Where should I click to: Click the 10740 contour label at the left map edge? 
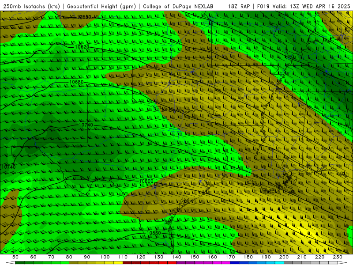(8, 167)
